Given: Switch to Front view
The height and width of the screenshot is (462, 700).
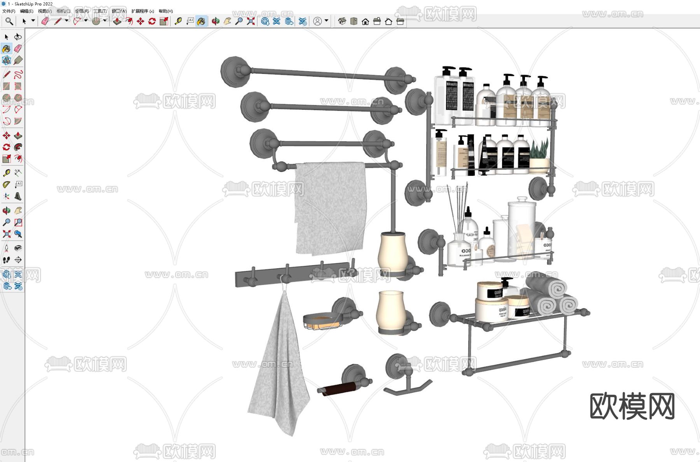Looking at the screenshot, I should 365,21.
